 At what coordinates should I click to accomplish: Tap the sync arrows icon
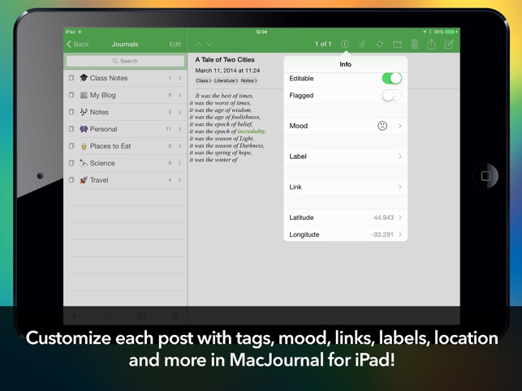point(379,45)
